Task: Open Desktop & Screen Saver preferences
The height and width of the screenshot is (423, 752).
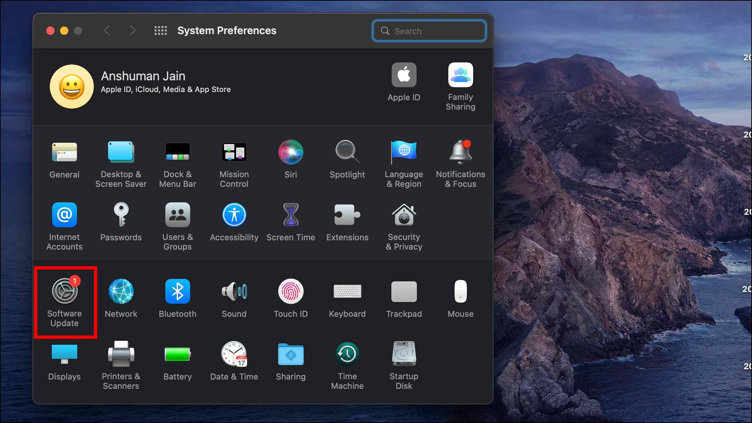Action: tap(121, 164)
